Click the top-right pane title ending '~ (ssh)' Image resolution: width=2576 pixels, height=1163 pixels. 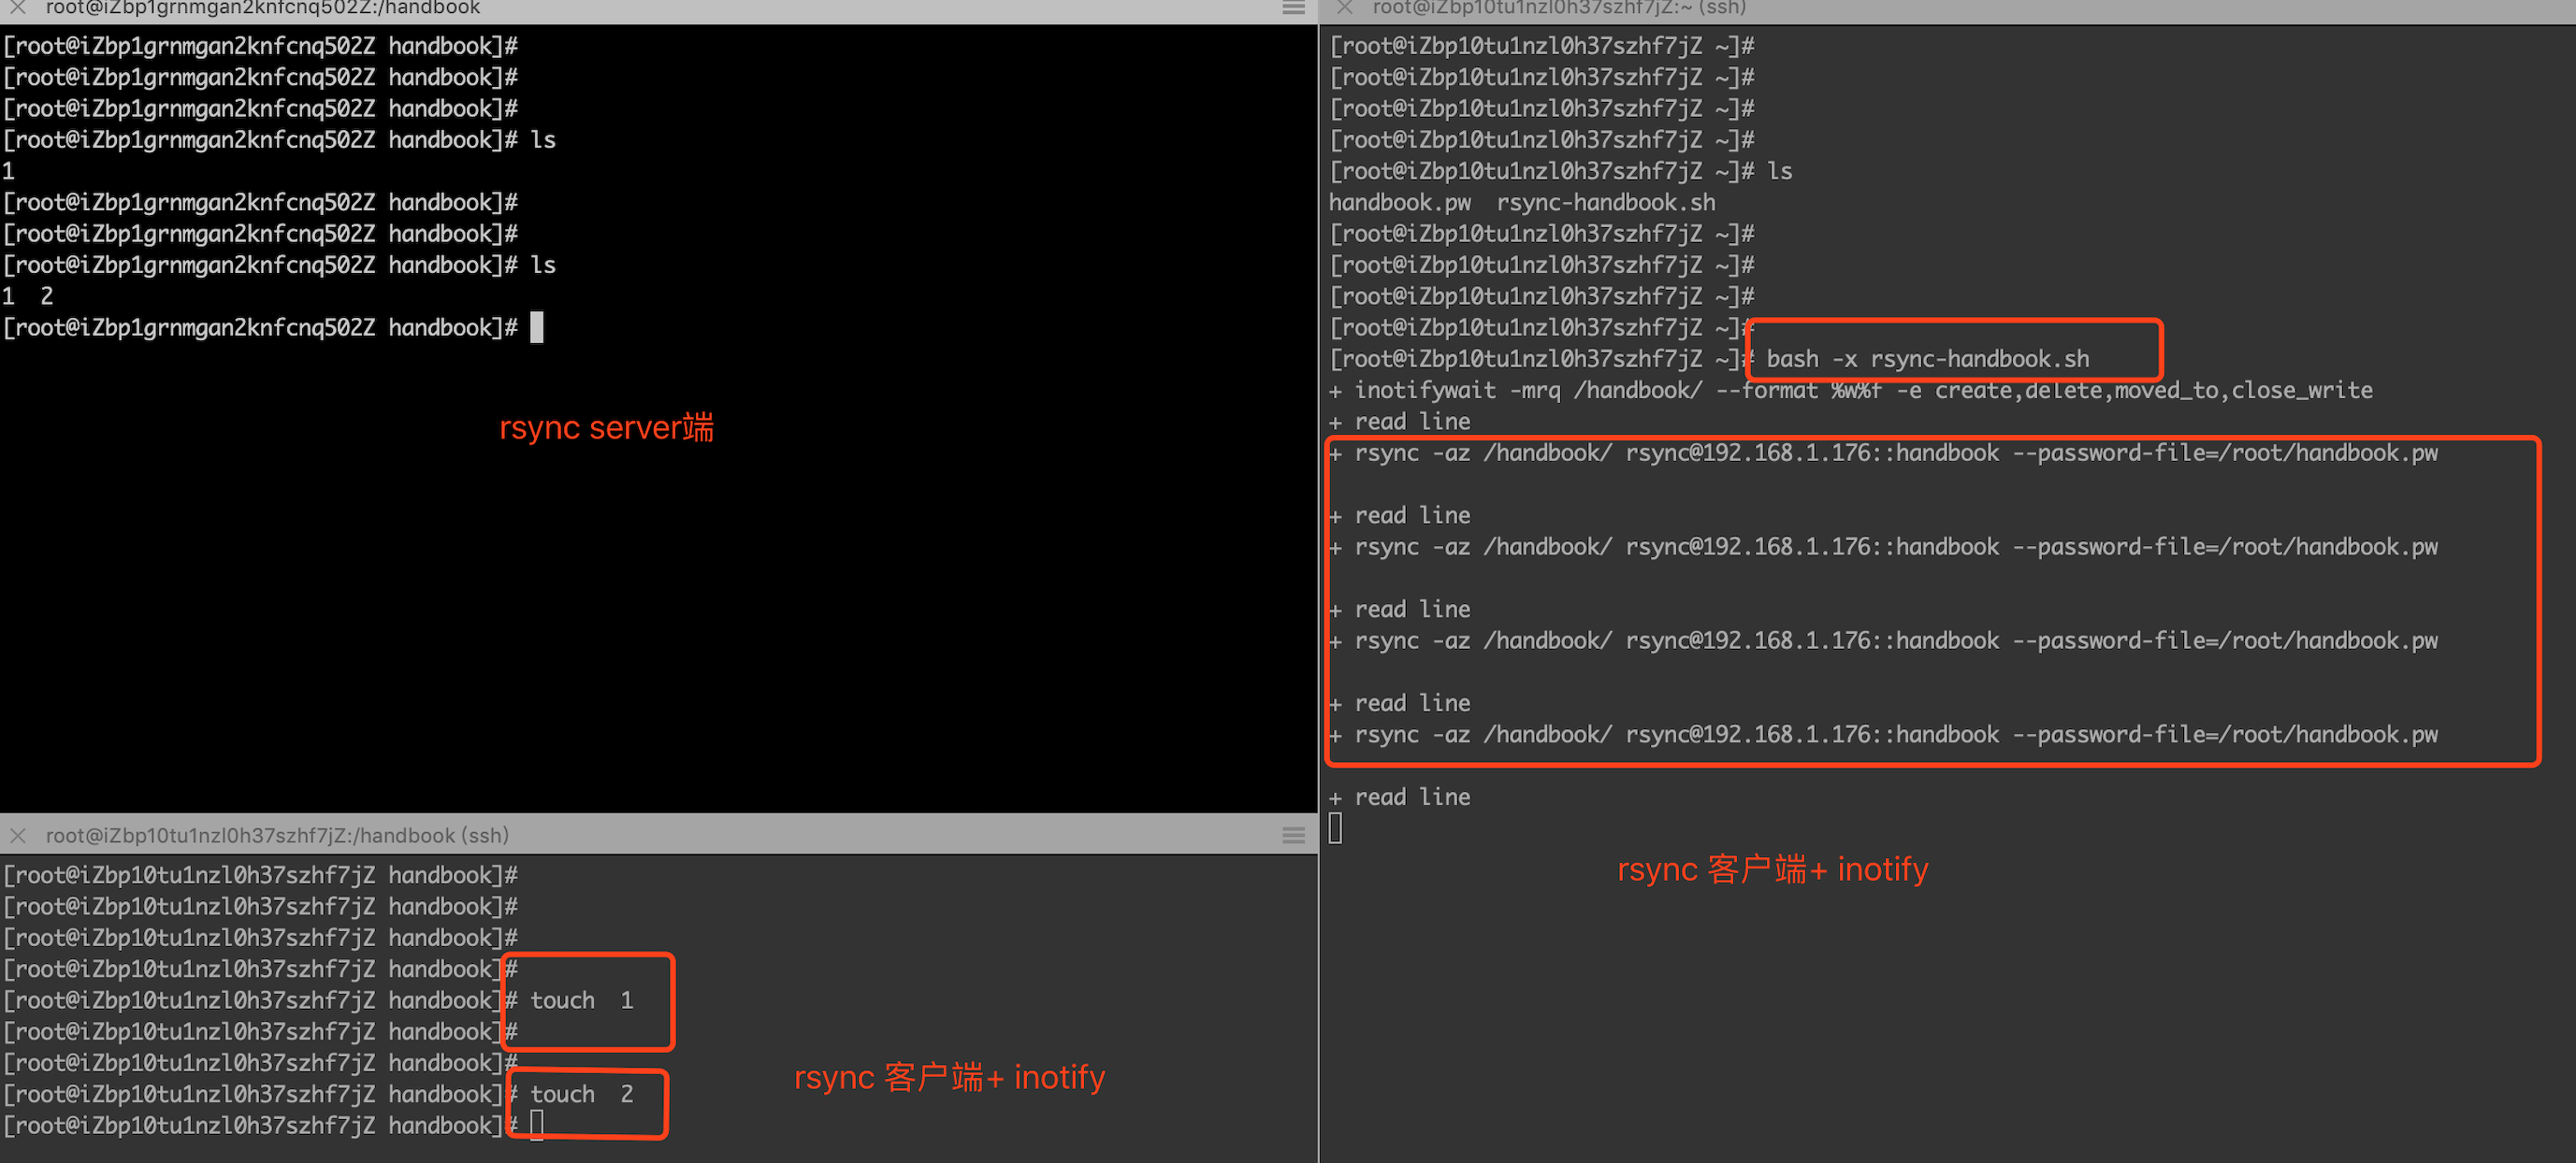coord(1558,8)
